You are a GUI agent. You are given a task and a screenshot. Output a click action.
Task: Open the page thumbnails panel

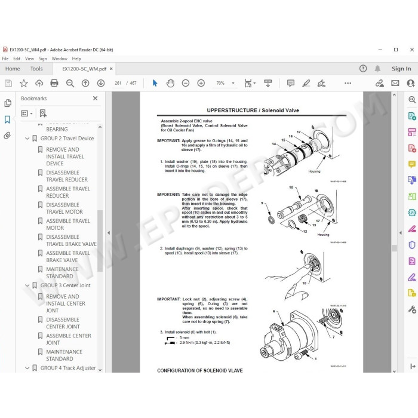pos(7,103)
